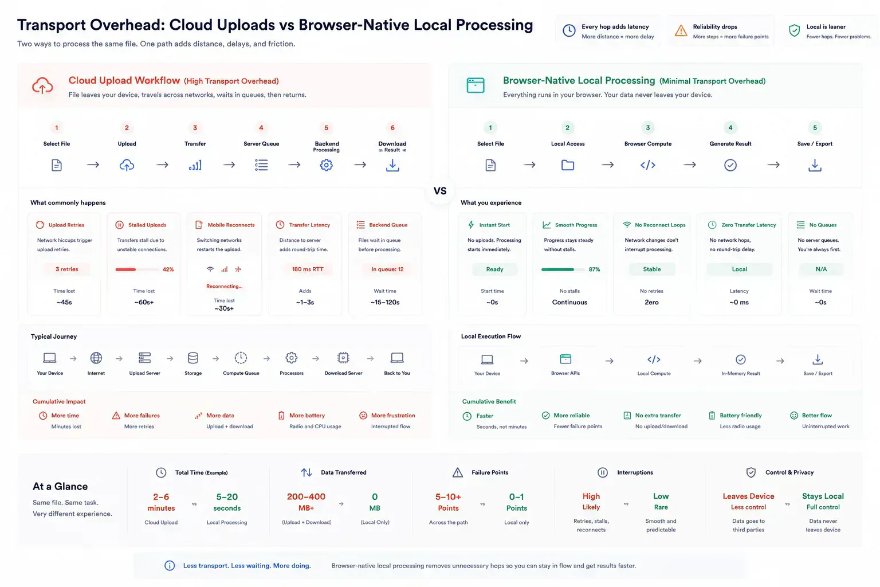
Task: Click the clock icon beside Every hop adds latency
Action: [569, 31]
